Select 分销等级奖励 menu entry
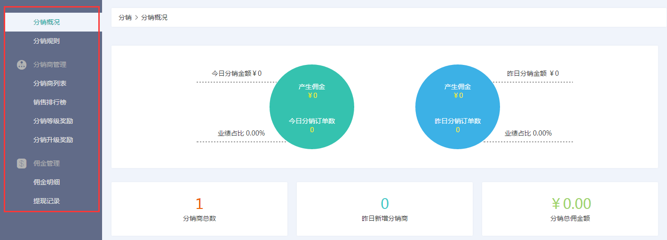Screen dimensions: 667x240 coord(53,121)
